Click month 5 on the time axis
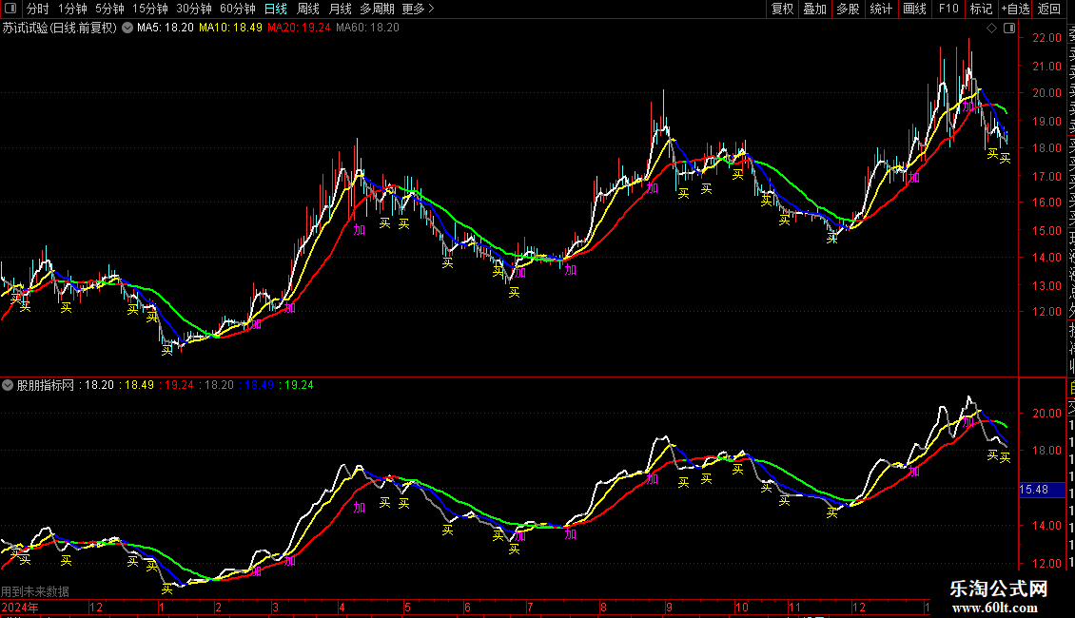1075x618 pixels. 407,607
